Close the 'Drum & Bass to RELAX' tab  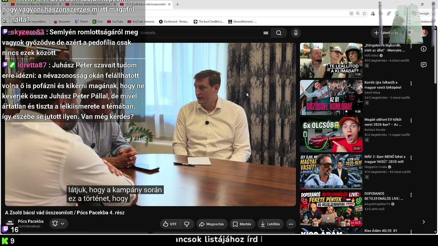tap(60, 4)
